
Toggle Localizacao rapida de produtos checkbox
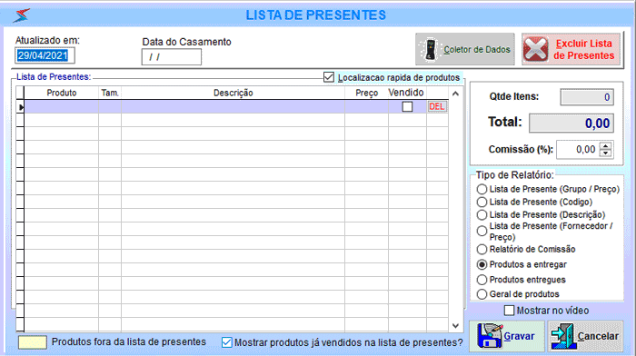point(329,77)
